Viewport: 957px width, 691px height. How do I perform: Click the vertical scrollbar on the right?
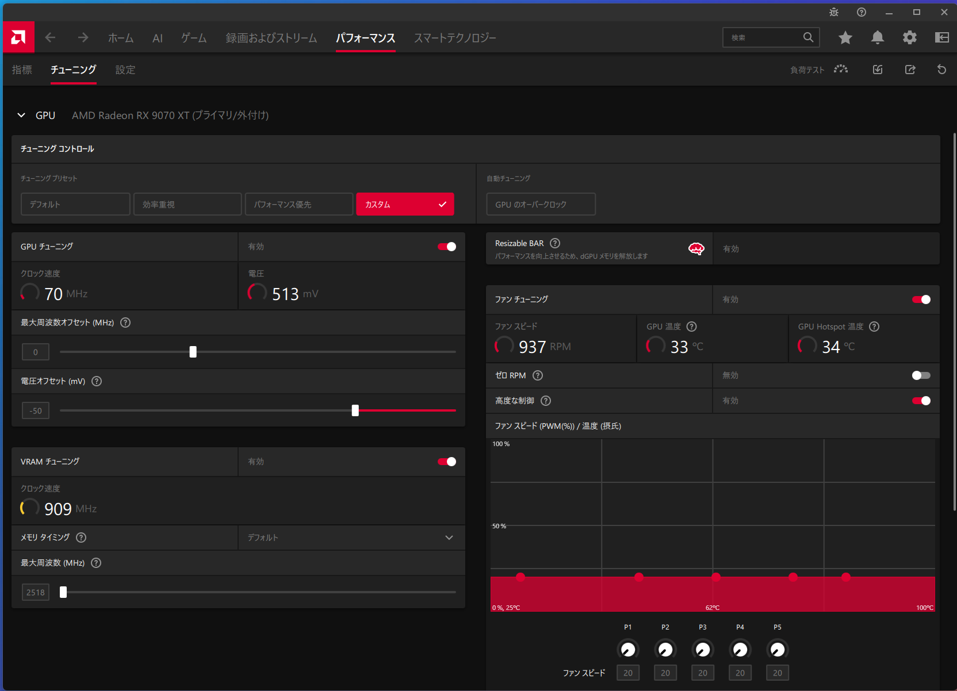(955, 322)
